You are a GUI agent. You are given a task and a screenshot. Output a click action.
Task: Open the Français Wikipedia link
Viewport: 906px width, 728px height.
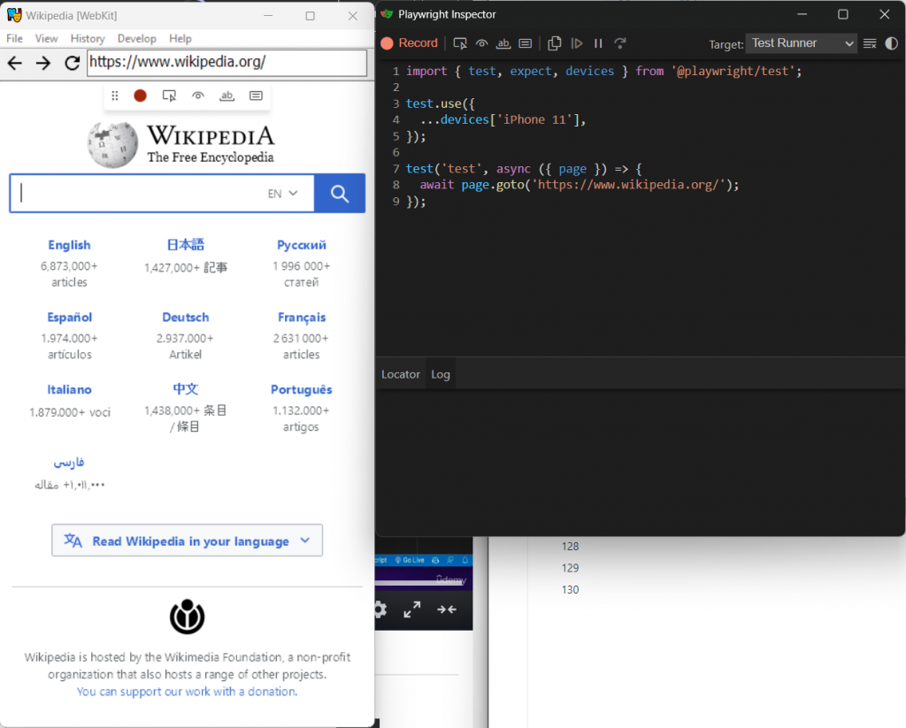[302, 318]
